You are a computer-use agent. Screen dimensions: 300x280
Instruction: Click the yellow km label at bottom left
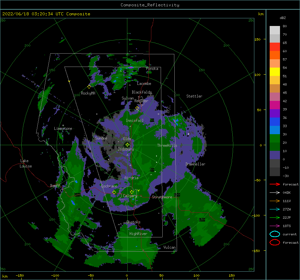coord(5,276)
